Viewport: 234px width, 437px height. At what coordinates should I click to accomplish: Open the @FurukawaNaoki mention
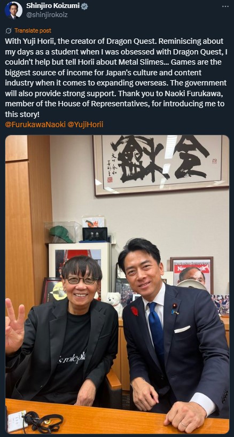[x=35, y=124]
